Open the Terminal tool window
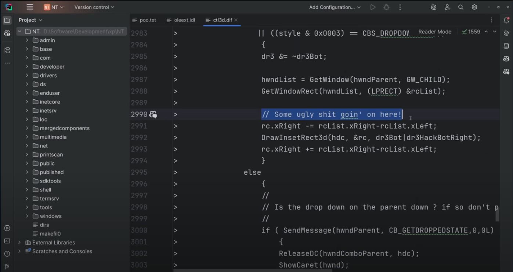This screenshot has width=513, height=272. click(x=7, y=241)
